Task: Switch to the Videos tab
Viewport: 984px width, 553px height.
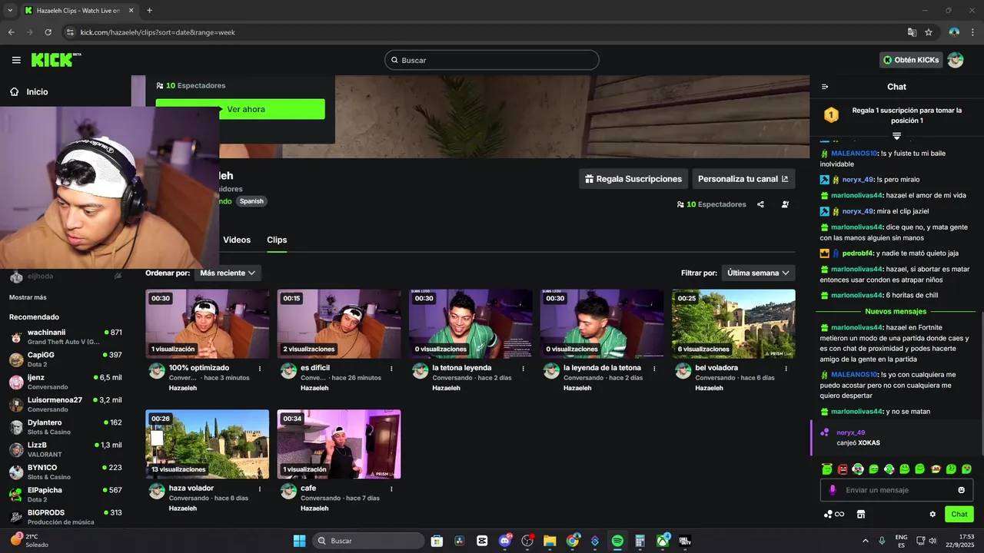Action: click(x=237, y=240)
